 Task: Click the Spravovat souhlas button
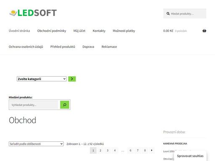coord(190,156)
